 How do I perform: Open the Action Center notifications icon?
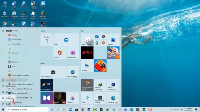tap(196, 110)
